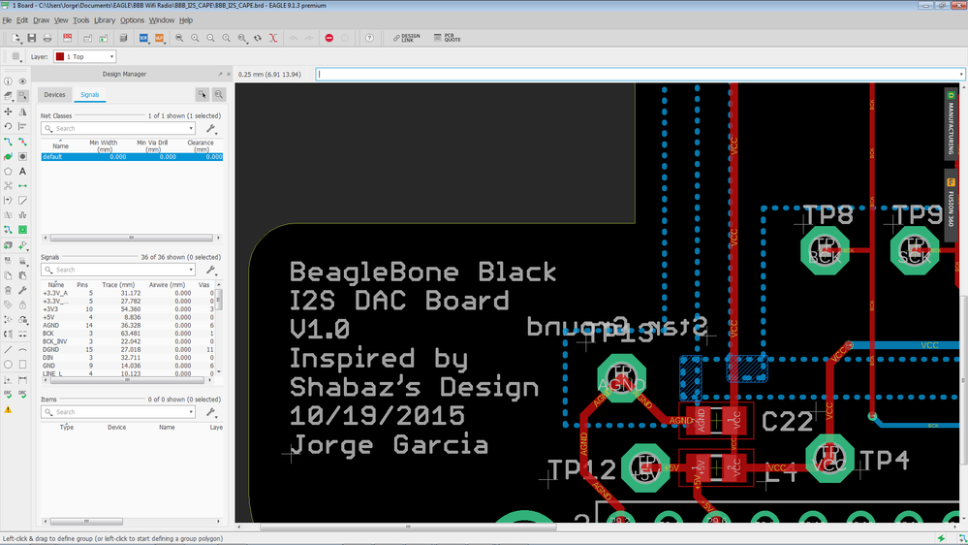Expand the Items search dropdown
Viewport: 968px width, 545px height.
point(191,412)
